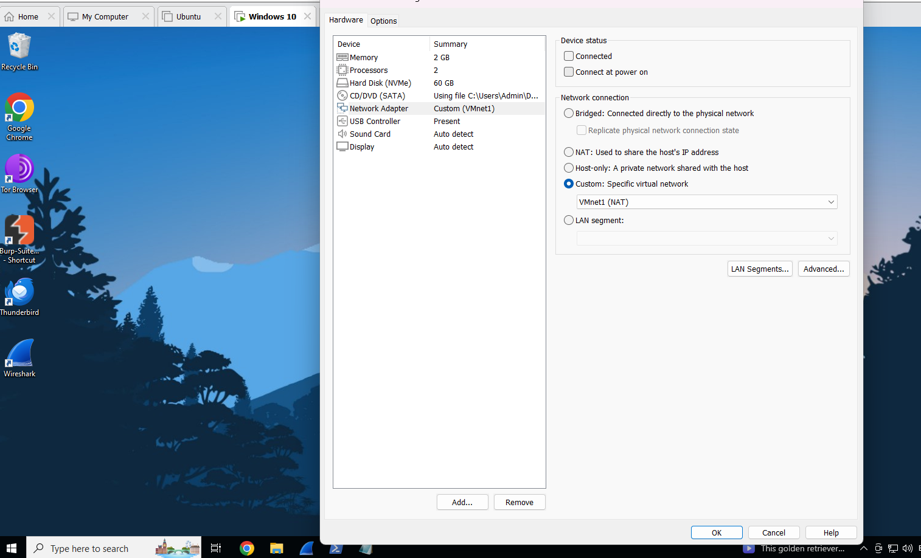Click the 'Using file C:\Users\Admin\D...' summary

(x=486, y=95)
